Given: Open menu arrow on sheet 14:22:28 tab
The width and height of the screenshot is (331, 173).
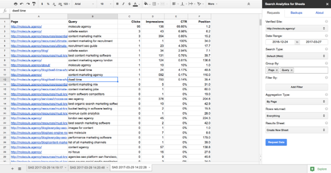Looking at the screenshot, I should 149,167.
